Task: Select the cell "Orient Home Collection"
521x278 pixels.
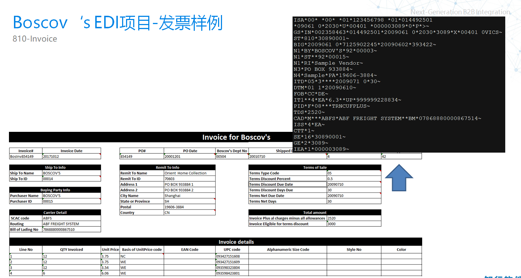Action: pyautogui.click(x=190, y=173)
